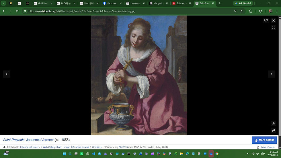Screen dimensions: 281x158
Task: Open Google Chrome from taskbar
Action: [x=217, y=154]
